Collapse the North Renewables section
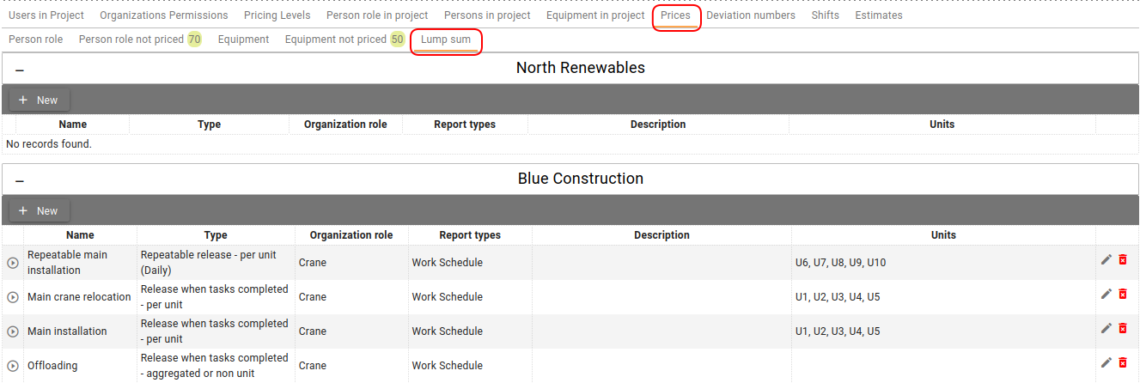 (x=19, y=70)
